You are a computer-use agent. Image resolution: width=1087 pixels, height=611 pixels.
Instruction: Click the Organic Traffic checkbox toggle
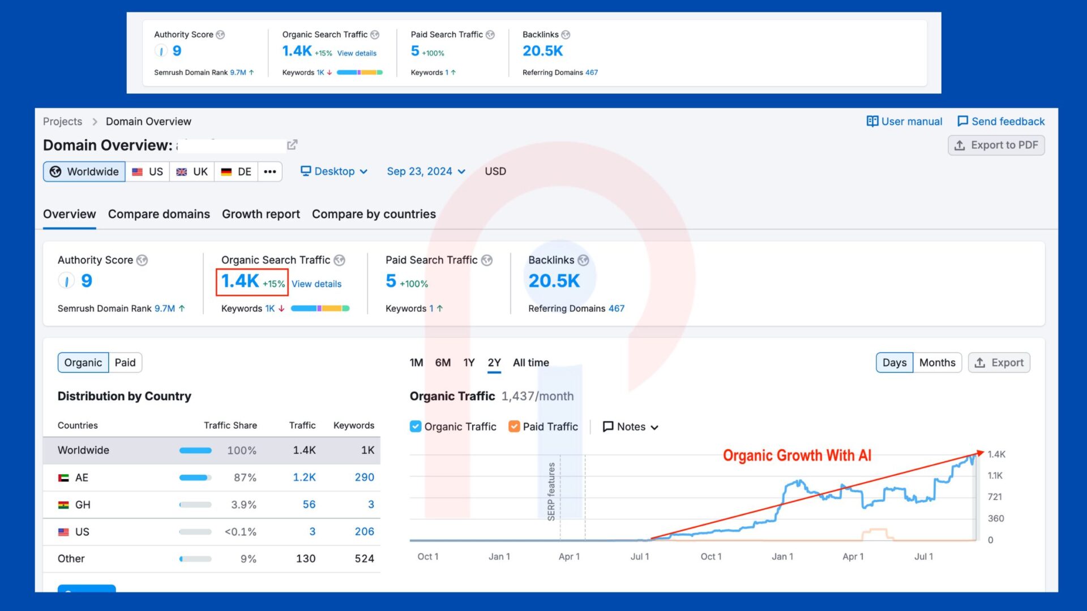point(415,426)
